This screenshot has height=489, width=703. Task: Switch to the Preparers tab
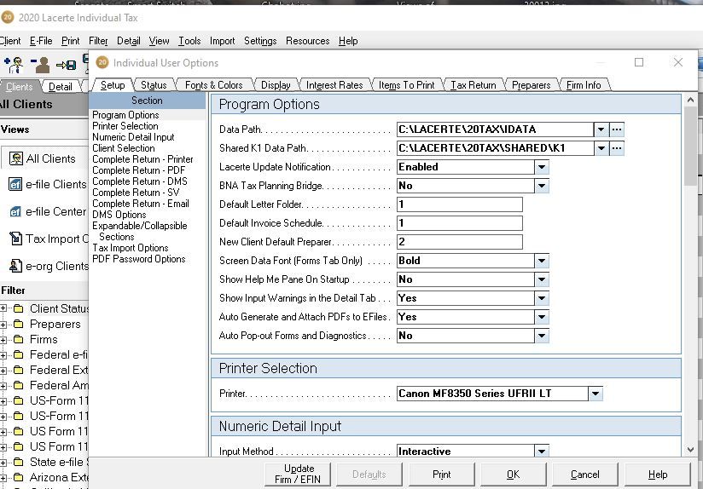[531, 85]
